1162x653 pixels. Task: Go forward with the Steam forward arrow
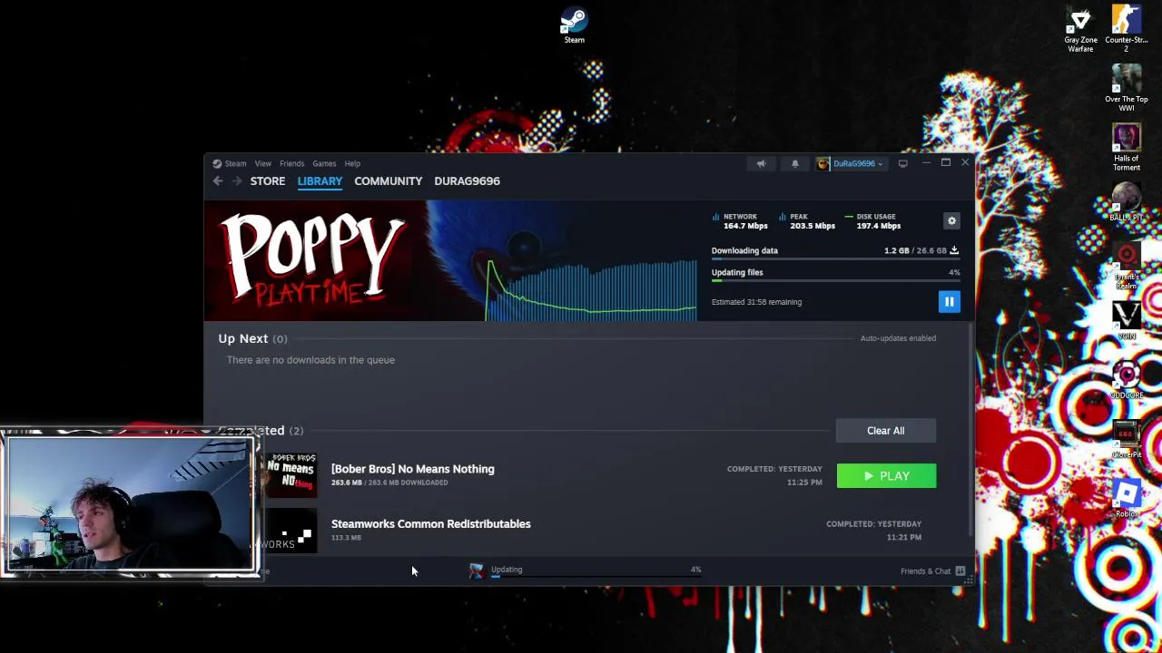click(x=237, y=181)
